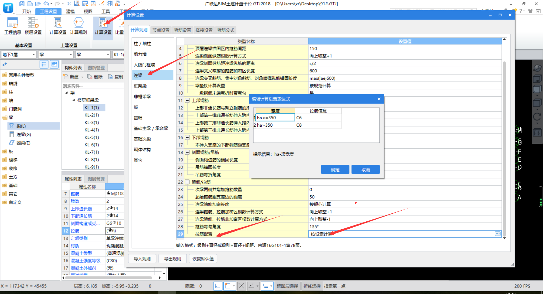Image resolution: width=543 pixels, height=294 pixels.
Task: Select 剪力墙 in component type list
Action: pos(153,54)
